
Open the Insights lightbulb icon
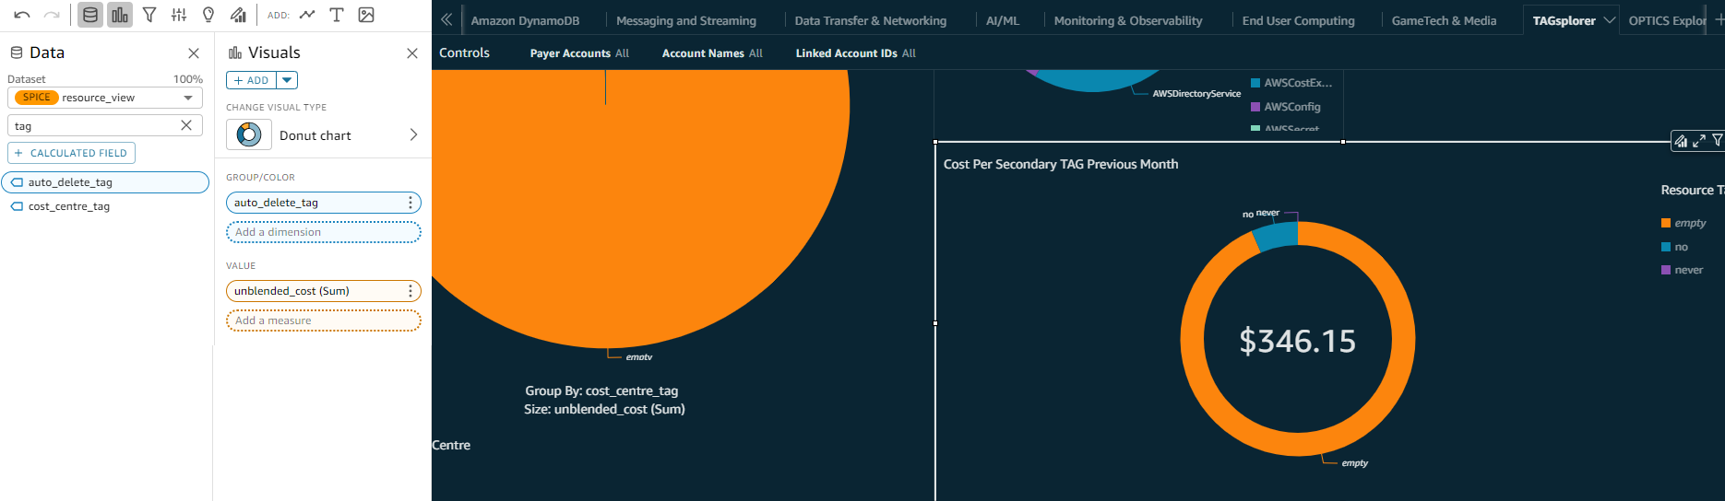coord(208,15)
